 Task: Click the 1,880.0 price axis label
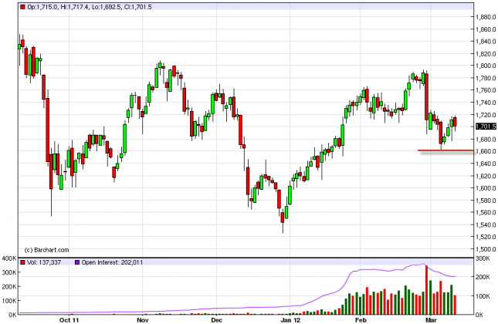pyautogui.click(x=485, y=16)
